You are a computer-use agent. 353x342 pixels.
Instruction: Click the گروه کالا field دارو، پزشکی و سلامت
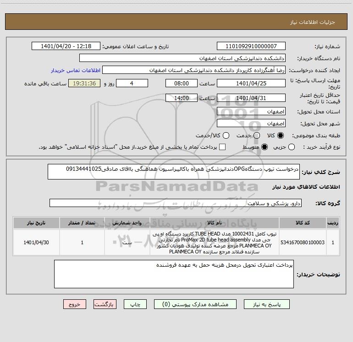tap(176, 203)
